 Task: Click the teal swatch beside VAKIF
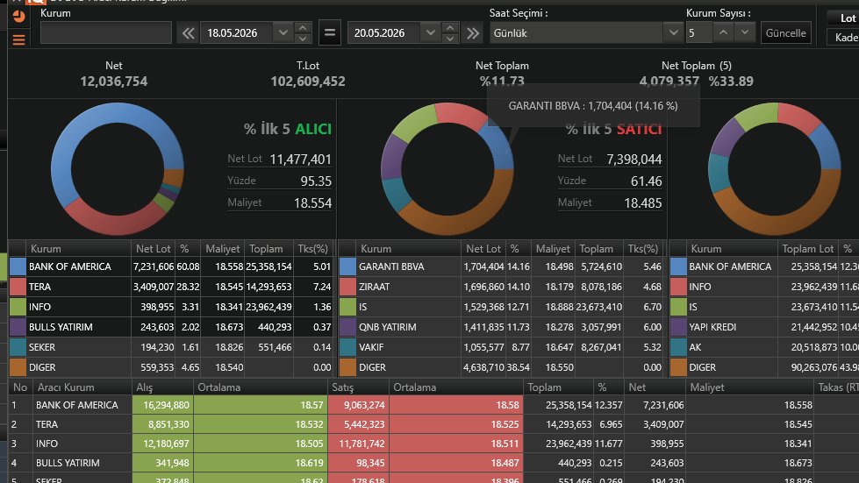tap(347, 347)
